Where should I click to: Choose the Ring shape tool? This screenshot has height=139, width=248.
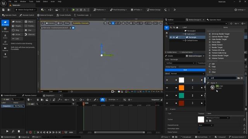(17, 30)
